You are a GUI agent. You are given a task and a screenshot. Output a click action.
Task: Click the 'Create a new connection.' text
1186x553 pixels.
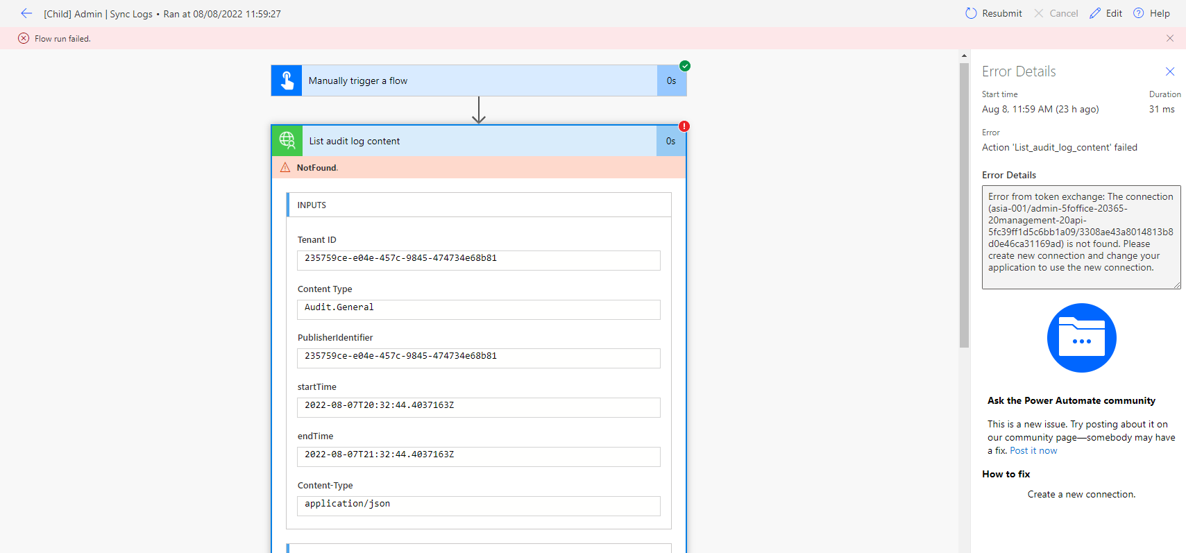1081,495
